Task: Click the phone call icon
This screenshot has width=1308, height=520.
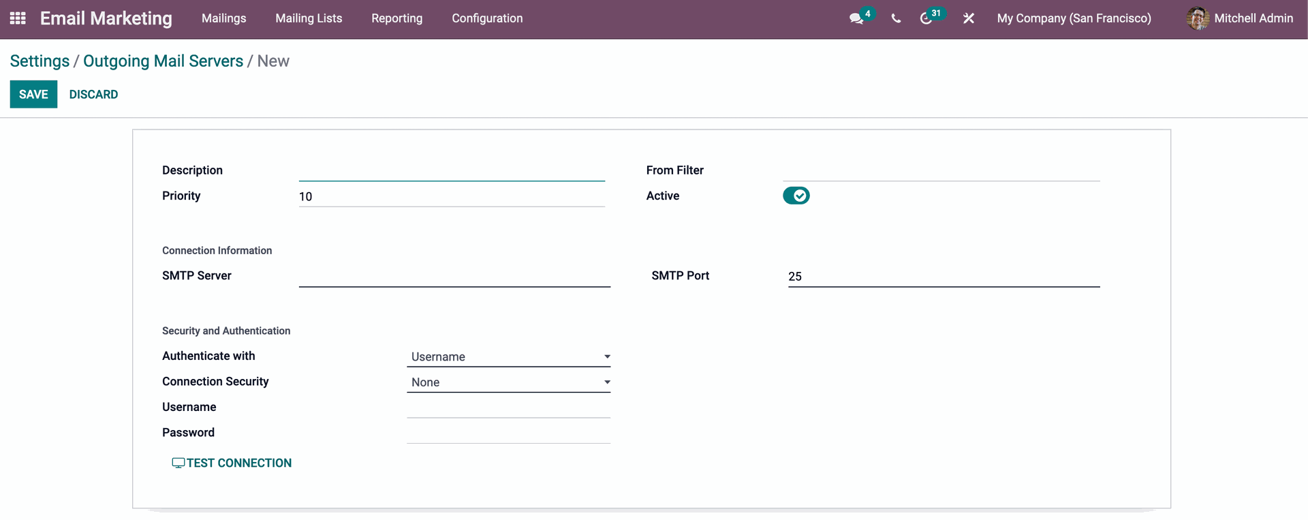Action: click(x=896, y=18)
